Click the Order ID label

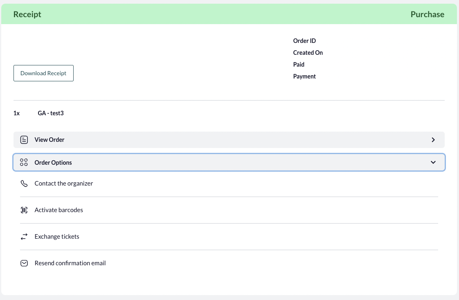(304, 40)
